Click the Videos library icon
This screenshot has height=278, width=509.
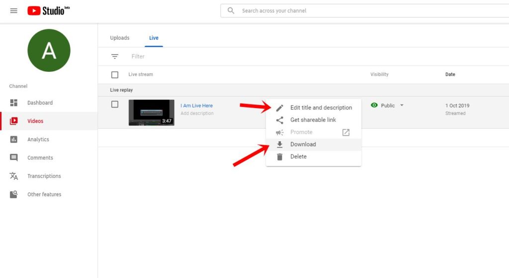coord(13,121)
